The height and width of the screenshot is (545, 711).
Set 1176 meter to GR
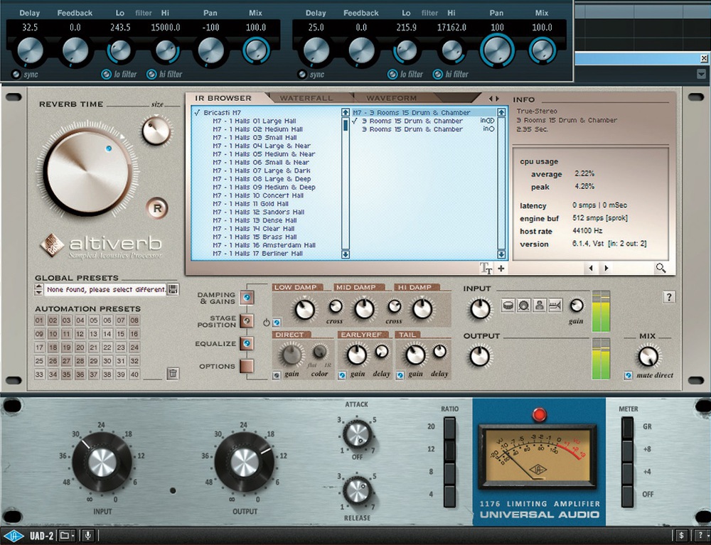click(x=627, y=428)
